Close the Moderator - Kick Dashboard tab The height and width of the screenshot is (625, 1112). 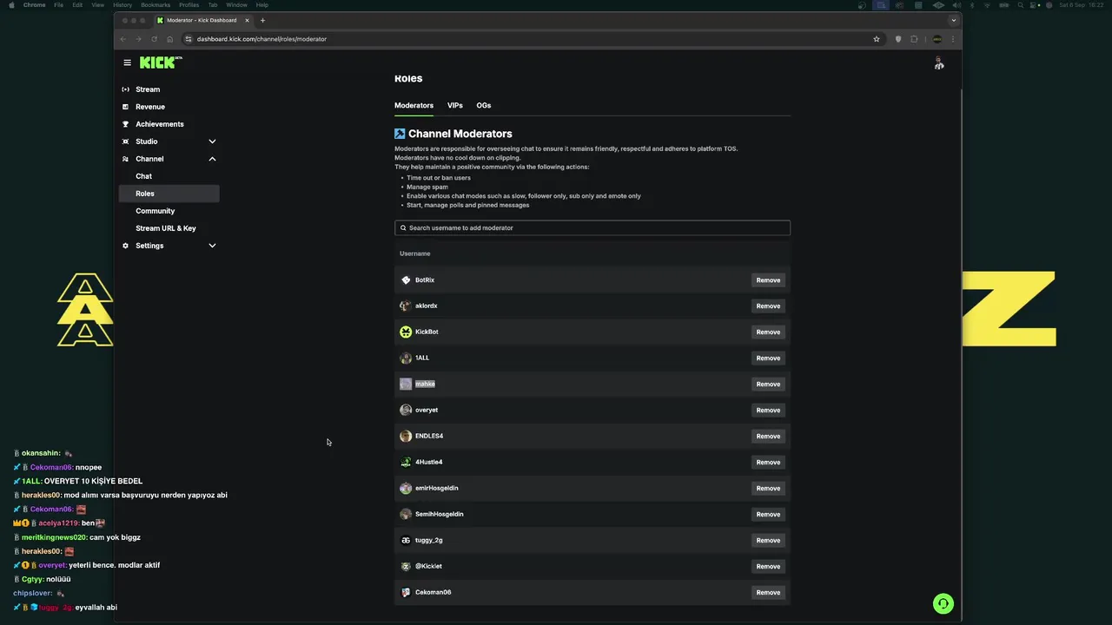pyautogui.click(x=248, y=20)
